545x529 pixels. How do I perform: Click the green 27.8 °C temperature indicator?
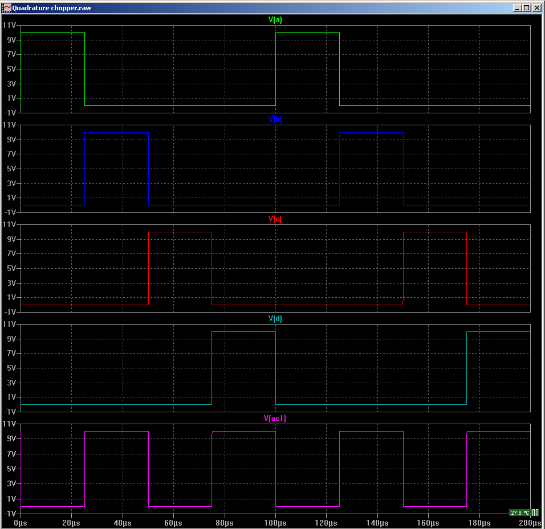[519, 512]
